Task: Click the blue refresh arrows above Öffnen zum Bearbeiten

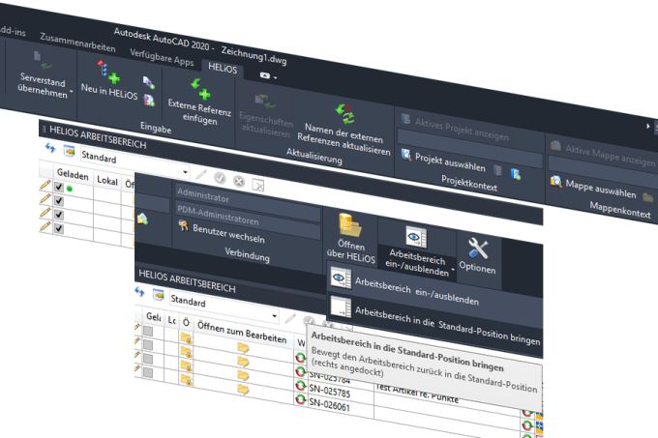Action: click(x=139, y=291)
